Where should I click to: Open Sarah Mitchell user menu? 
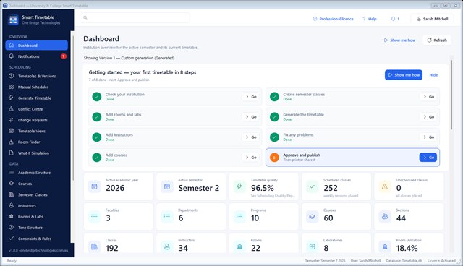(x=432, y=19)
